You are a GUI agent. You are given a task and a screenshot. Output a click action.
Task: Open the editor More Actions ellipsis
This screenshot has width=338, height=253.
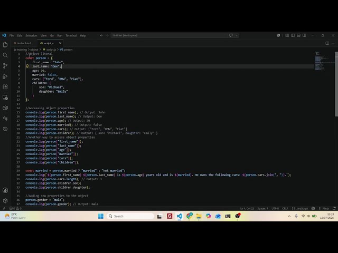pos(333,43)
